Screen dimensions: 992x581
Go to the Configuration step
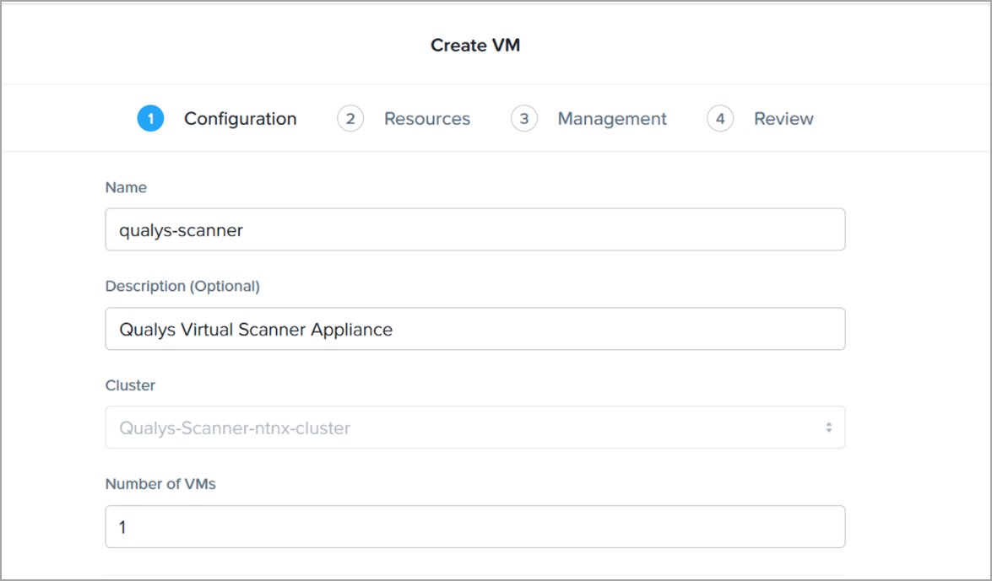[x=240, y=119]
